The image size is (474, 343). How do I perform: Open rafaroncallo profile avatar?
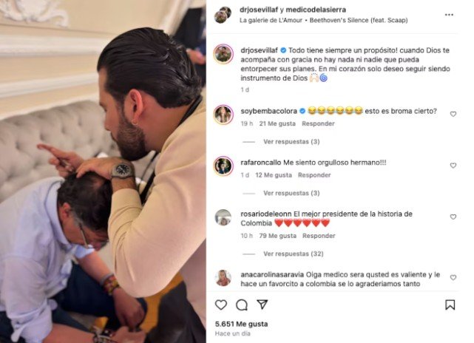coord(223,166)
